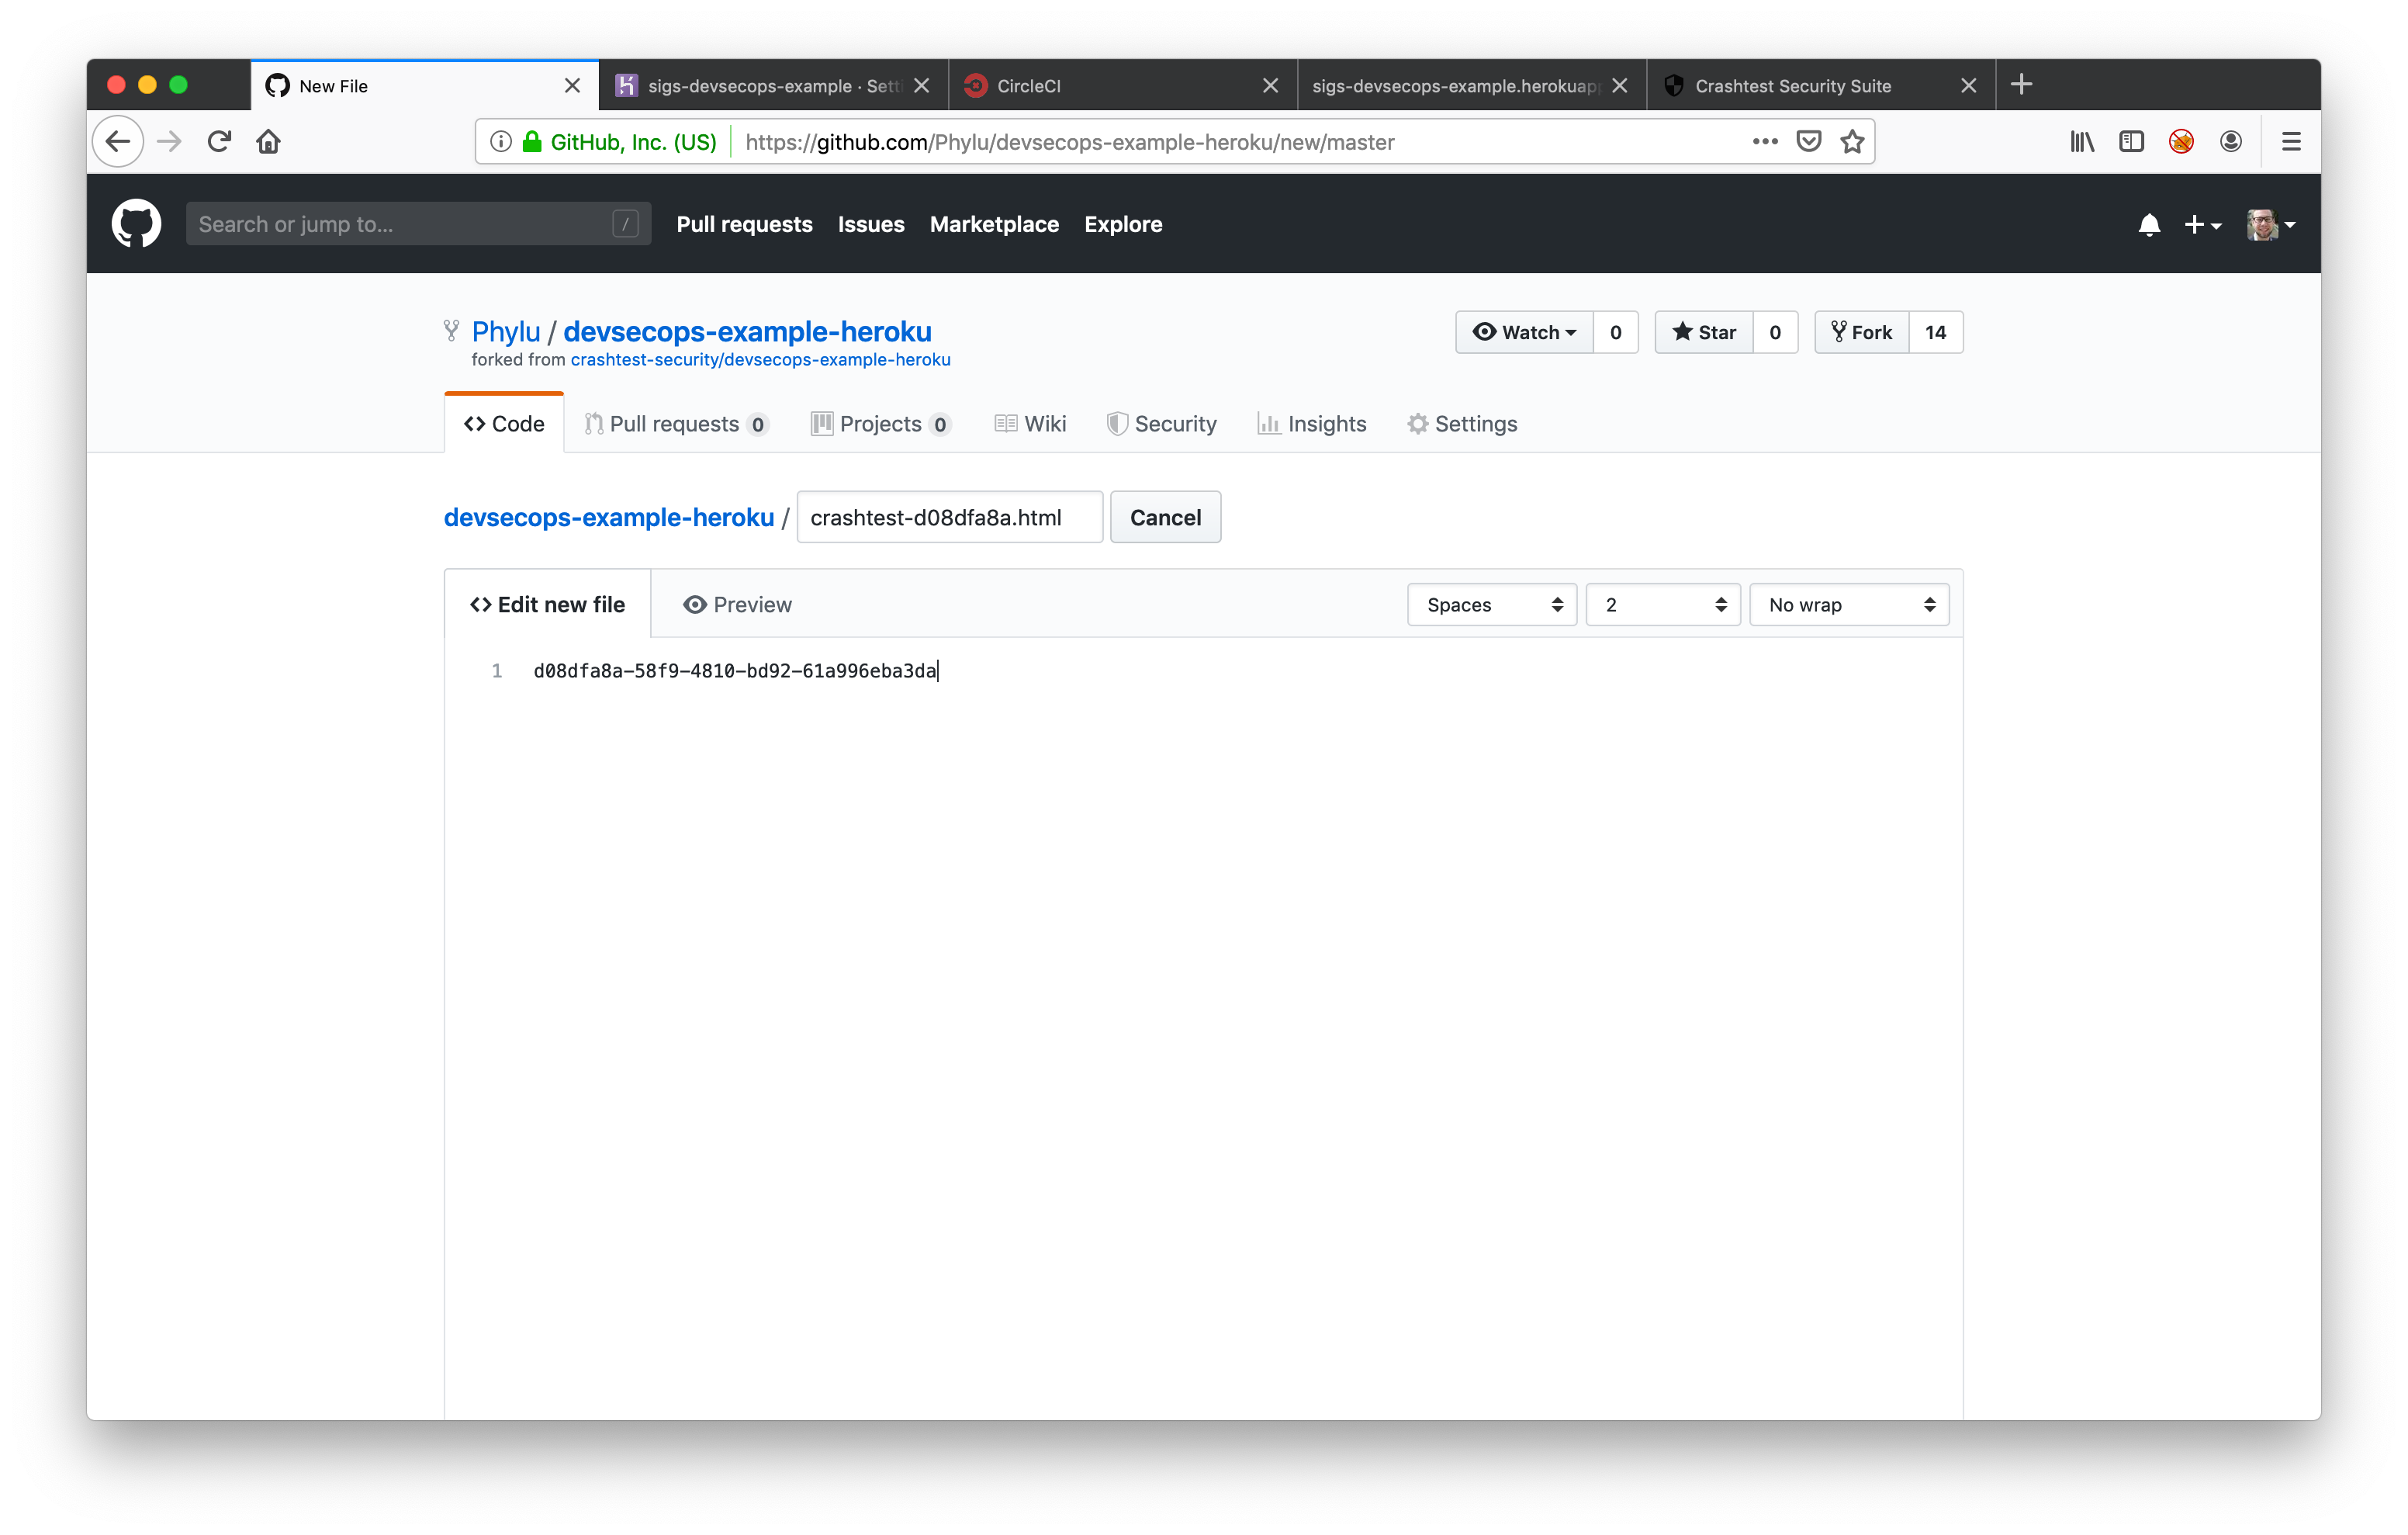Screen dimensions: 2408x1535
Task: Switch to the Preview tab
Action: pyautogui.click(x=737, y=605)
